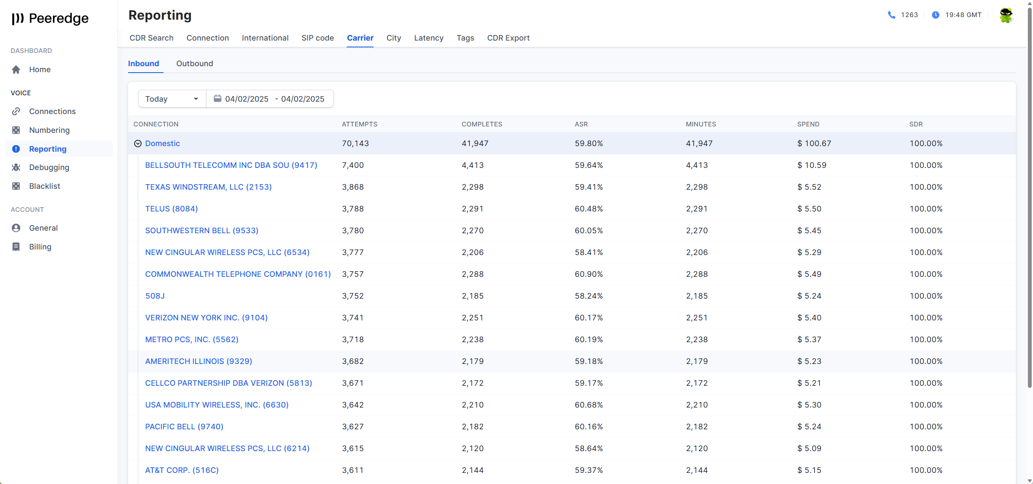The image size is (1033, 484).
Task: Open the user avatar in top right
Action: [1006, 15]
